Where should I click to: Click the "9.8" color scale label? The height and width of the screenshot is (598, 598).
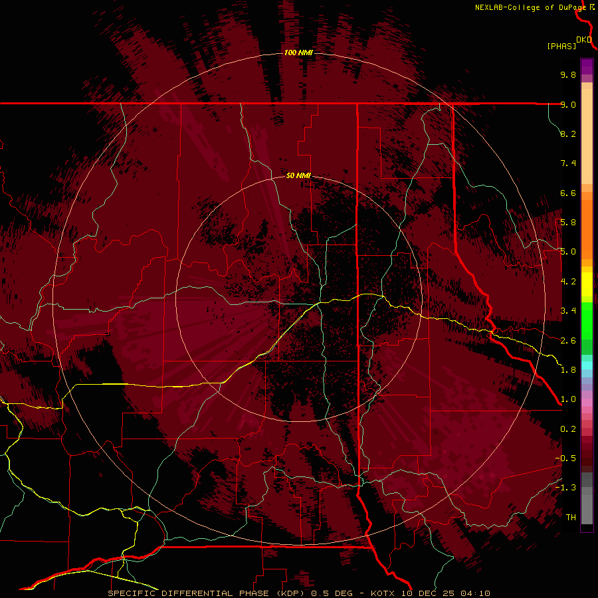(x=568, y=74)
